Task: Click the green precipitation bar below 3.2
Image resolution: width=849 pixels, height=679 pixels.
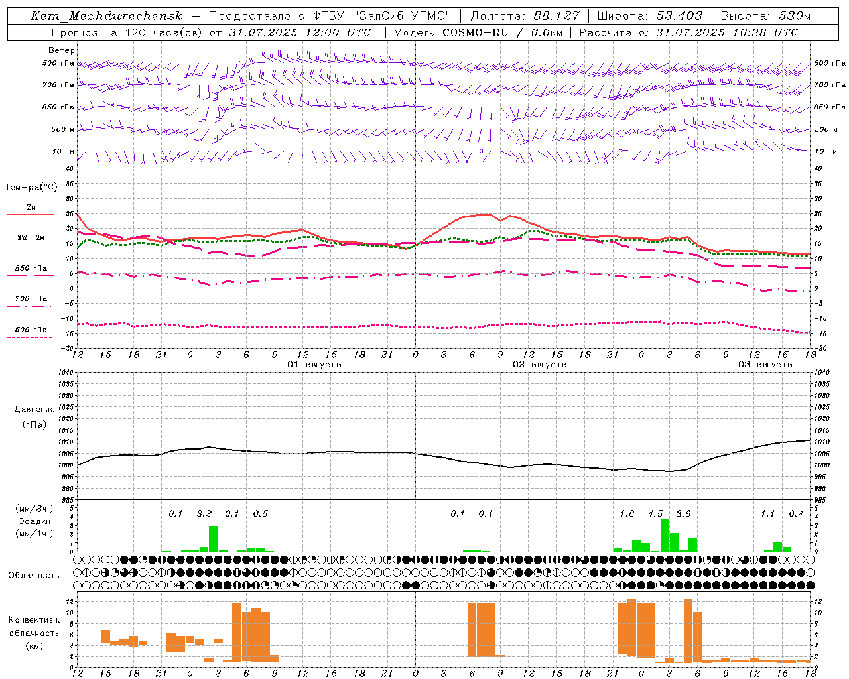Action: tap(214, 539)
